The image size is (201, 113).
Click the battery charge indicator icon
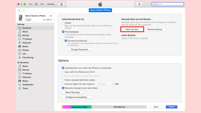coord(49,20)
